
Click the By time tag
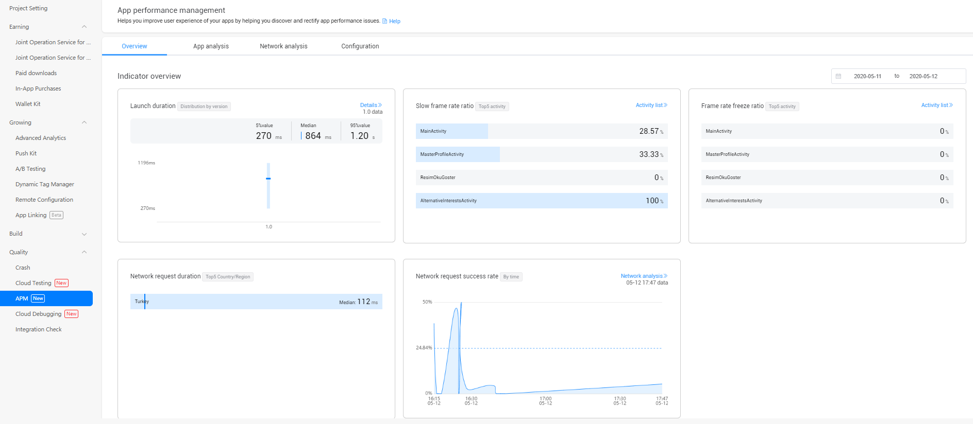[511, 277]
